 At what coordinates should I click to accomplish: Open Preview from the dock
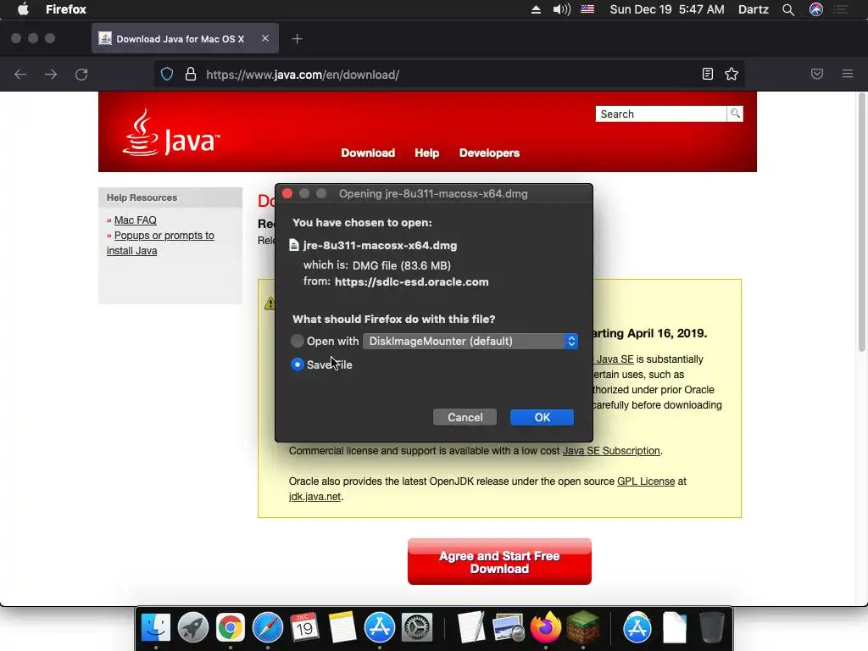tap(509, 628)
